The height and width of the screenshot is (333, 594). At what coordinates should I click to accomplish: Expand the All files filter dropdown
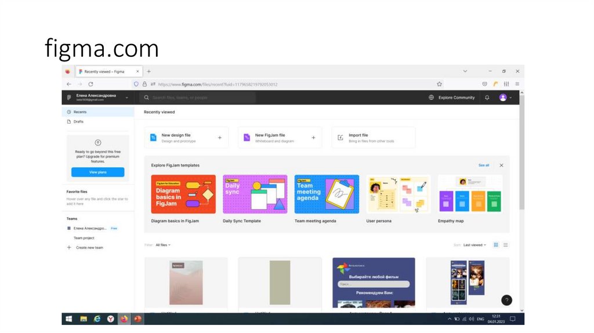click(x=163, y=245)
